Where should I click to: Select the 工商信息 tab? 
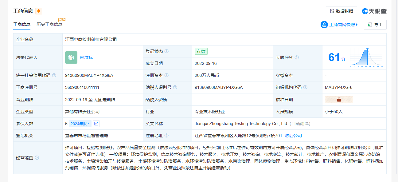[22, 24]
